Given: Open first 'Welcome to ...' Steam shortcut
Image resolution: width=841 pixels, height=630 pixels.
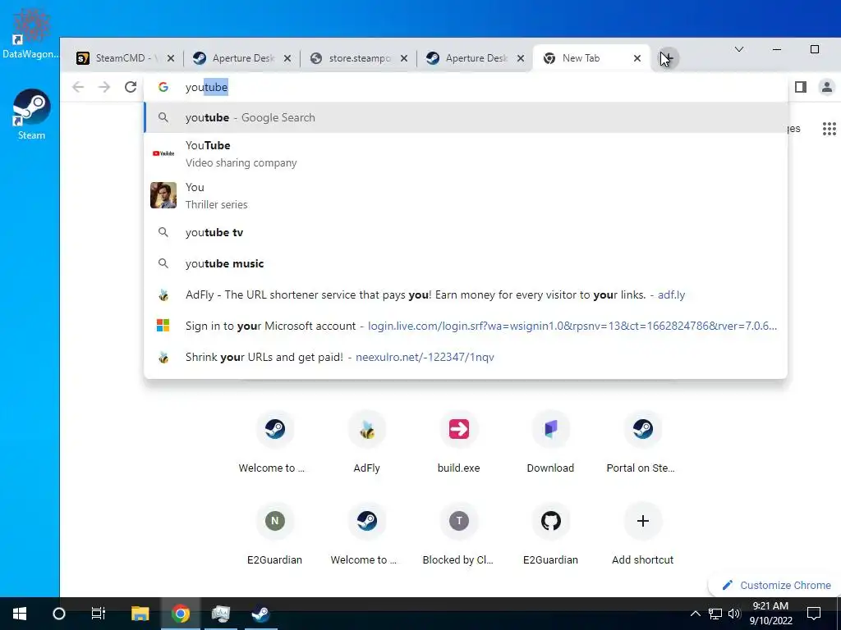Looking at the screenshot, I should [x=274, y=442].
